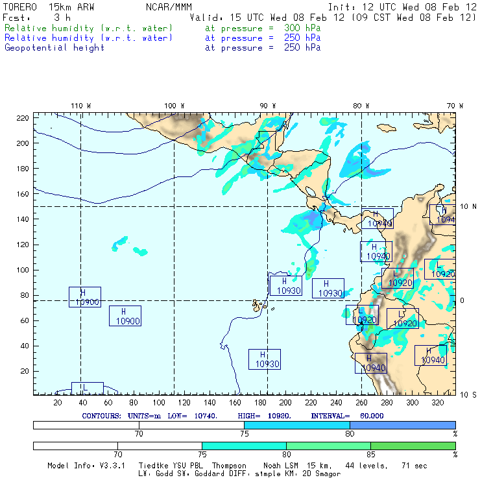The height and width of the screenshot is (480, 480).
Task: Click the "110 W" longitude label
Action: click(x=81, y=106)
